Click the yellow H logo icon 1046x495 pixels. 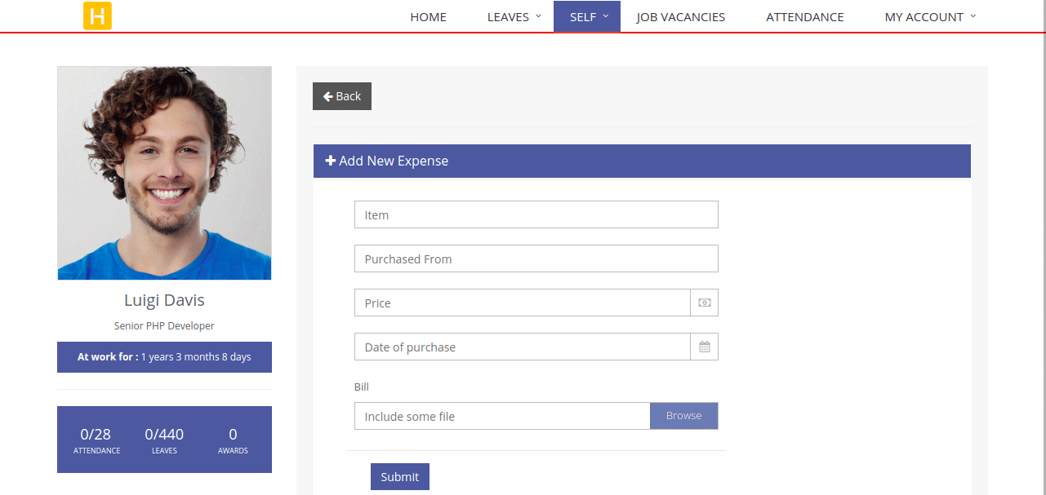[x=97, y=16]
